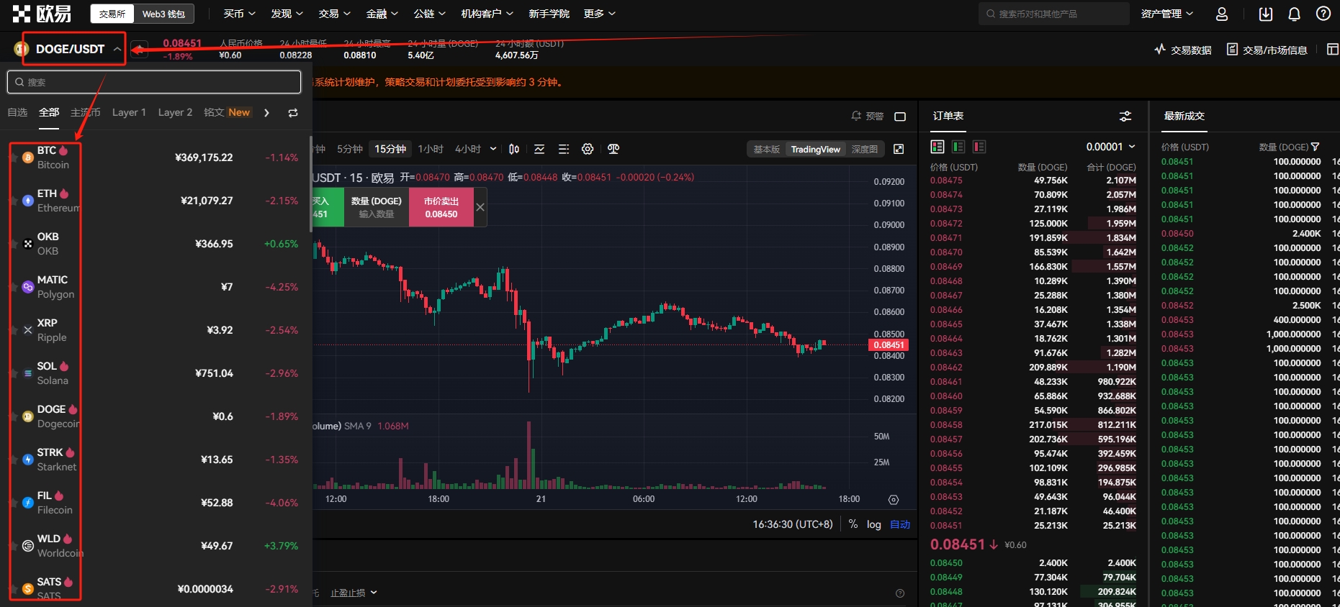Filter the recent trades by quantity
The width and height of the screenshot is (1340, 607).
pos(1316,147)
